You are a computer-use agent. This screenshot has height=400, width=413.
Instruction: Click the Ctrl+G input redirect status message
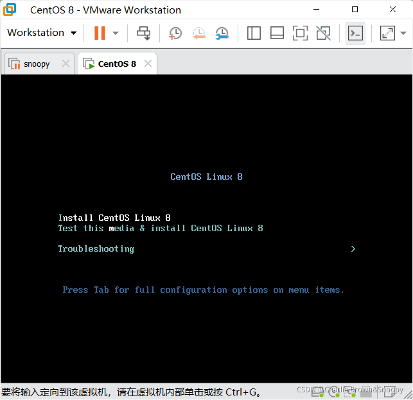132,392
